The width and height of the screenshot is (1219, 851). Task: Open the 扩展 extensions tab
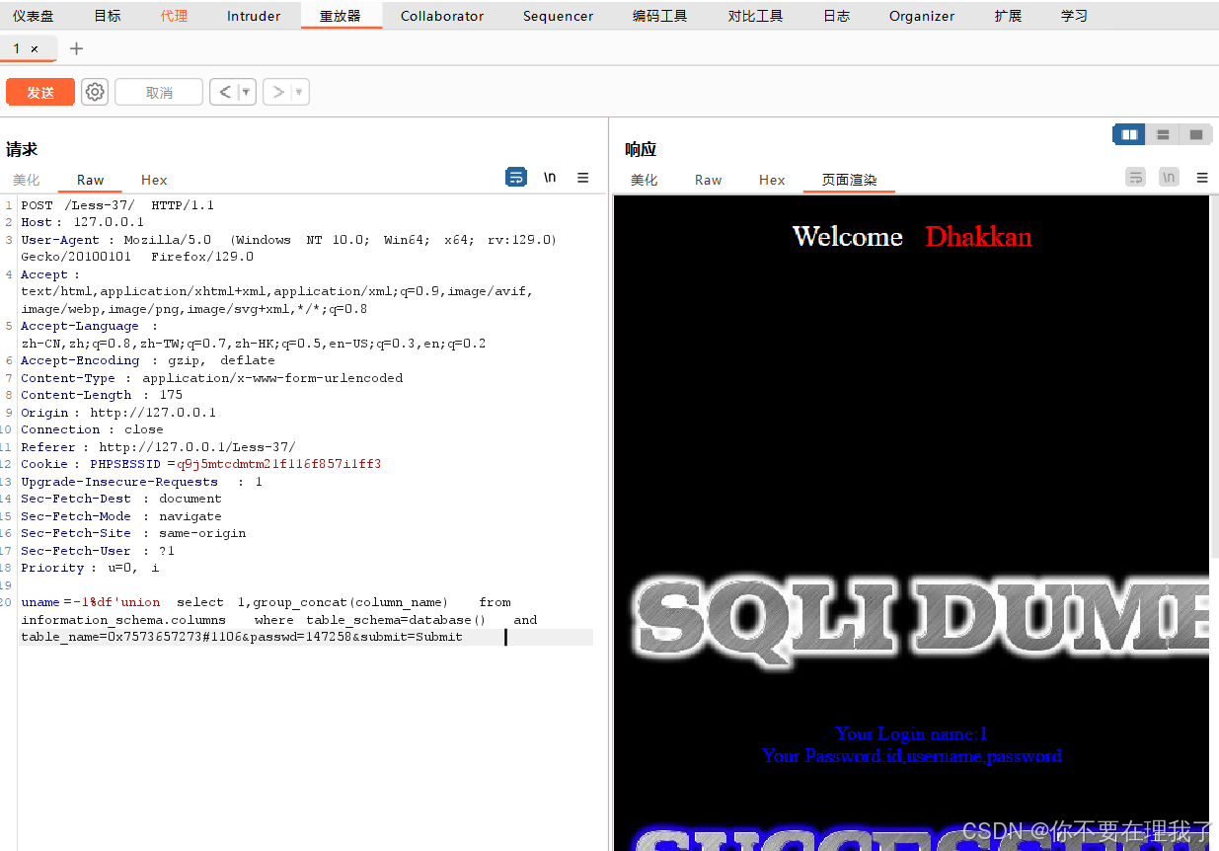click(1008, 16)
